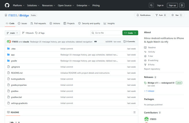Open the .gitignore file
189x123 pixels.
[x=15, y=67]
